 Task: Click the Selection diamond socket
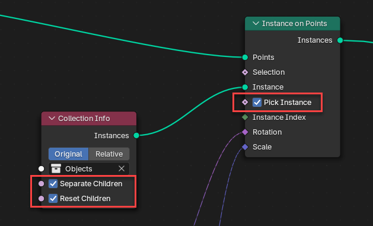pyautogui.click(x=245, y=72)
